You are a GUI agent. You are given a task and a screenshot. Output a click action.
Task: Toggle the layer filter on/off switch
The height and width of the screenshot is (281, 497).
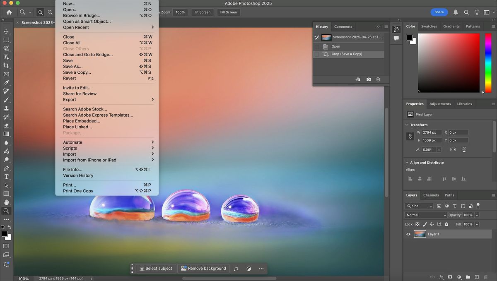478,205
